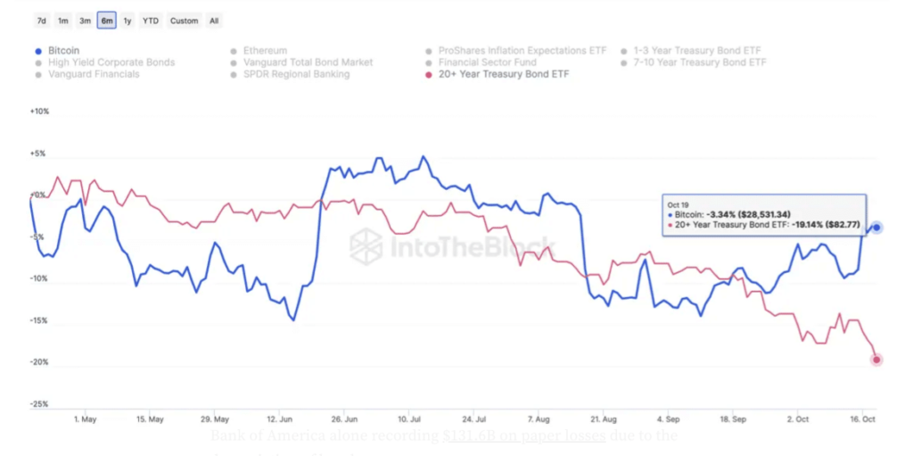Screen dimensions: 913x456
Task: Open the Custom date range
Action: coord(185,21)
